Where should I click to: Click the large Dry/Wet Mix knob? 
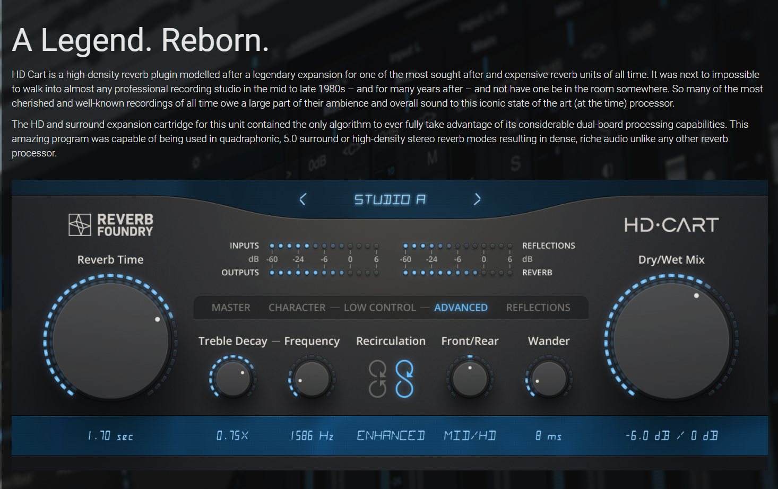pyautogui.click(x=671, y=340)
